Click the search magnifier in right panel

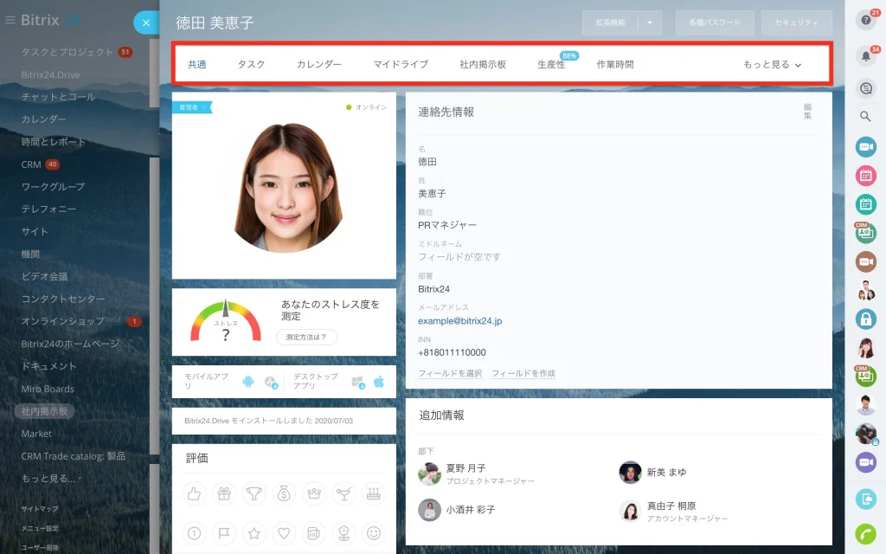(865, 117)
